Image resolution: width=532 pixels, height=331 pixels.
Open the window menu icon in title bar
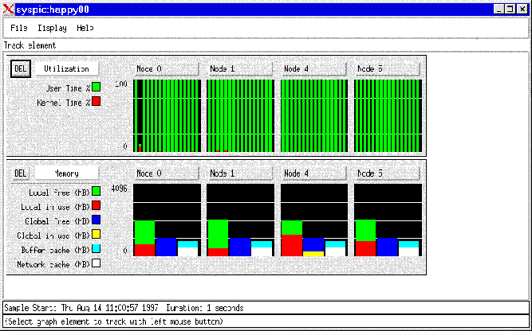8,7
